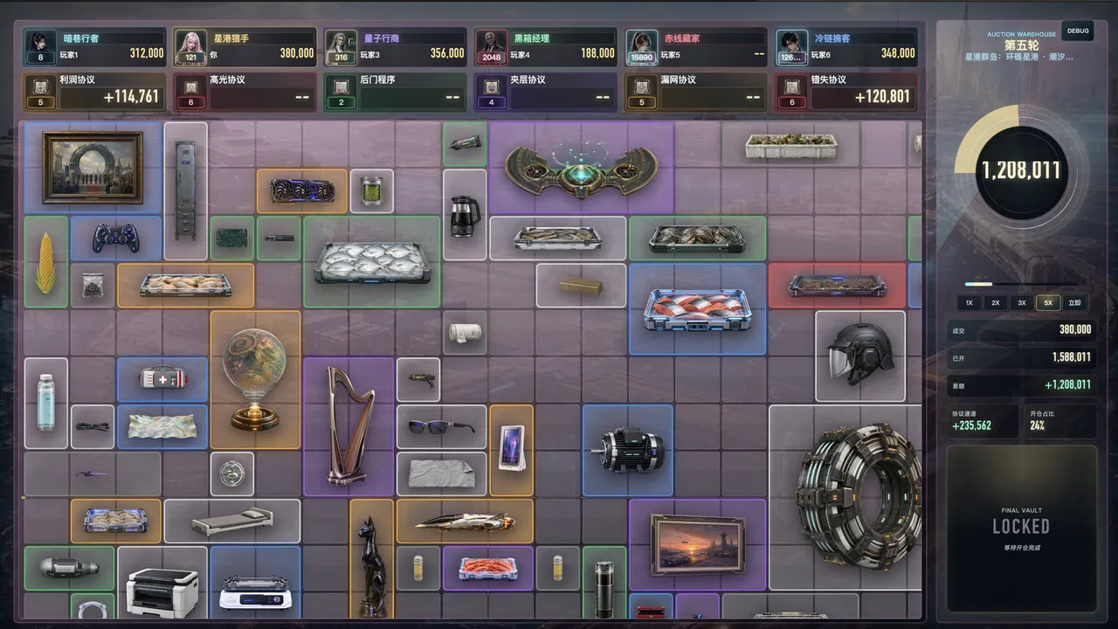Select the framed arch painting item
Viewport: 1118px width, 629px height.
pos(93,168)
